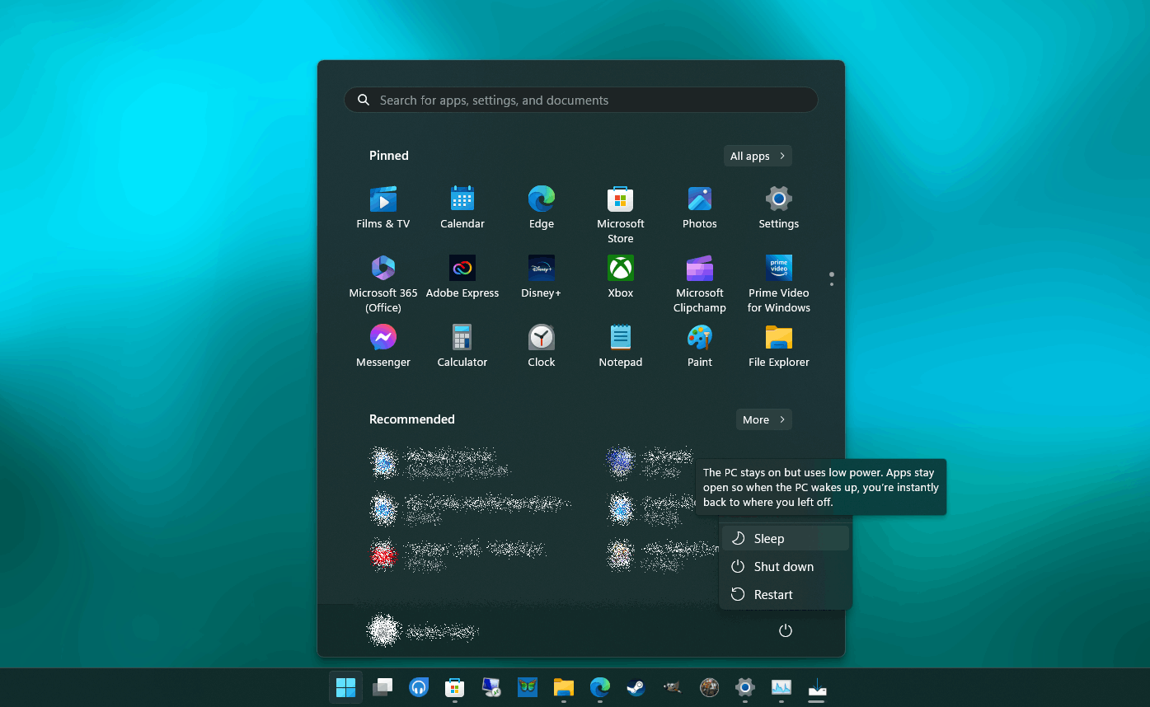Open the Disney+ app

[542, 277]
